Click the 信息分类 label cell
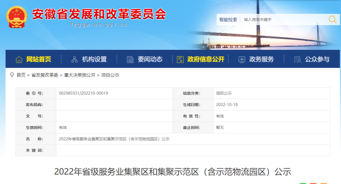This screenshot has width=341, height=184. (x=193, y=93)
